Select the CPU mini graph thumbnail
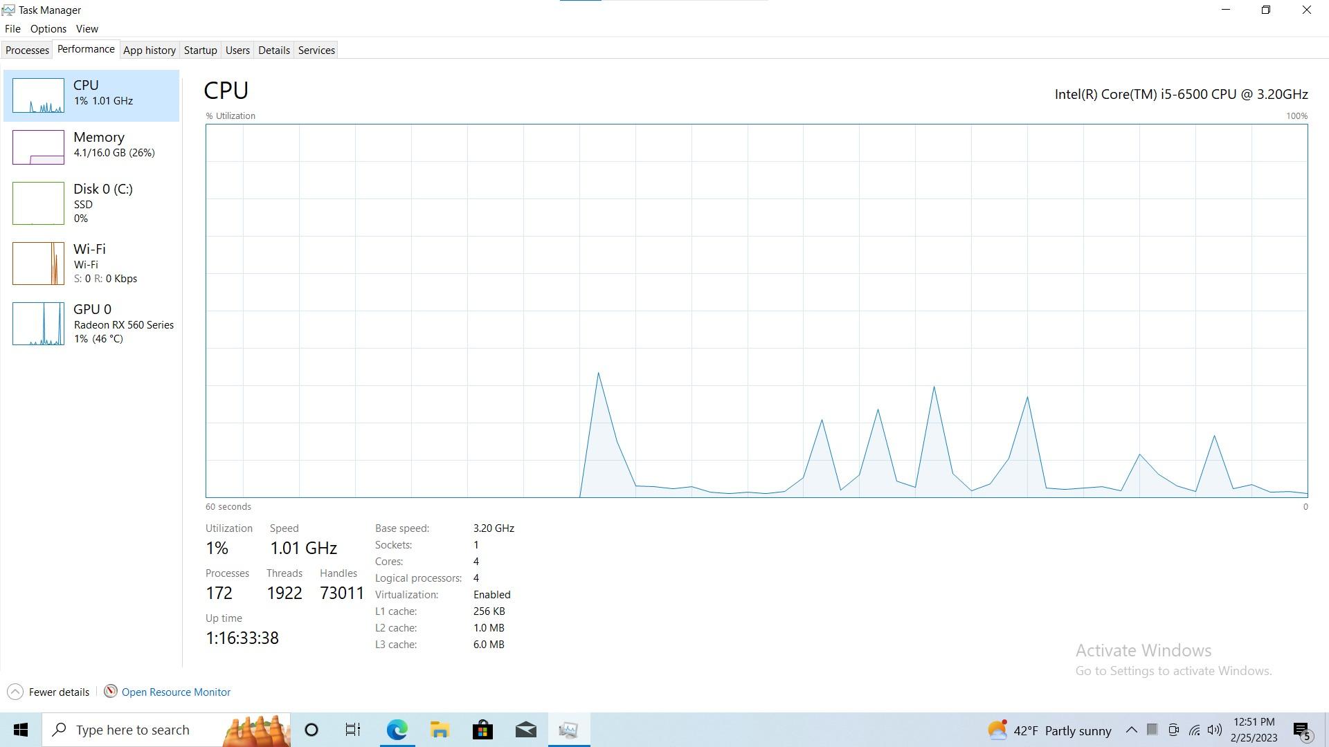The width and height of the screenshot is (1329, 747). pyautogui.click(x=38, y=95)
